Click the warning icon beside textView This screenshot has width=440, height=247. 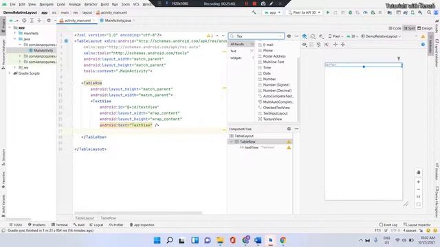(289, 148)
